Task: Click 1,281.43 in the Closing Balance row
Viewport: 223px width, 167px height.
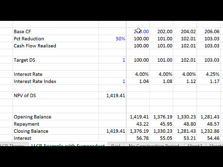Action: (185, 131)
